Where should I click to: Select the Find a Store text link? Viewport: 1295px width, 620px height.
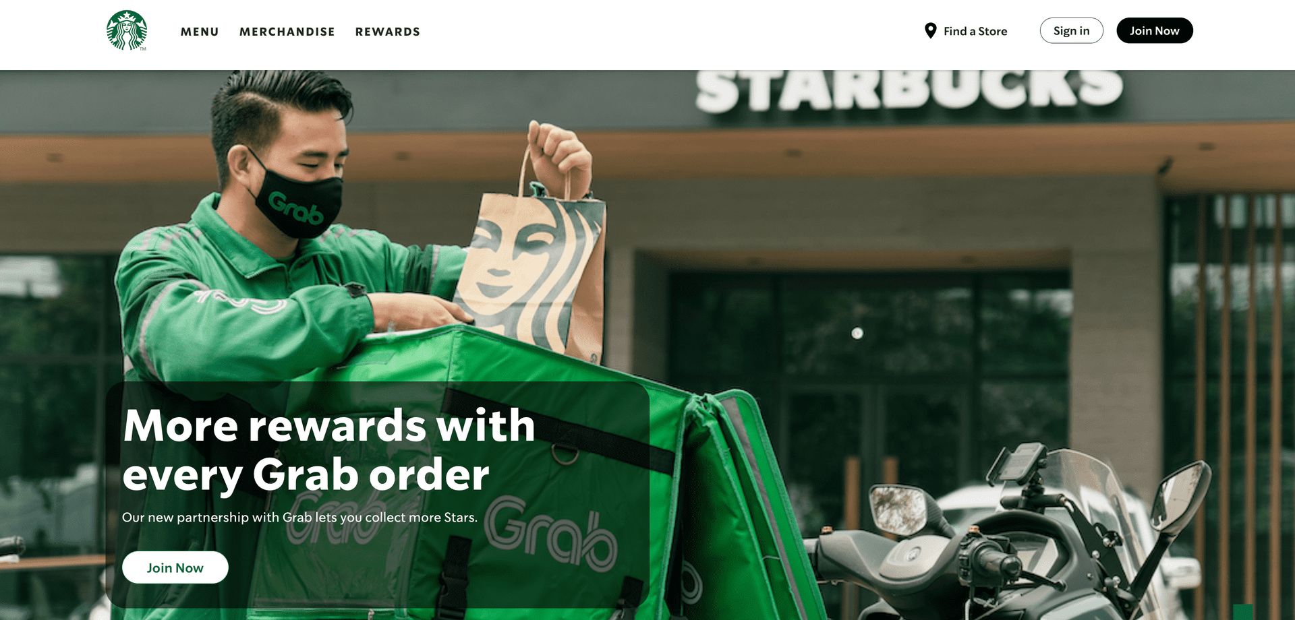[975, 31]
